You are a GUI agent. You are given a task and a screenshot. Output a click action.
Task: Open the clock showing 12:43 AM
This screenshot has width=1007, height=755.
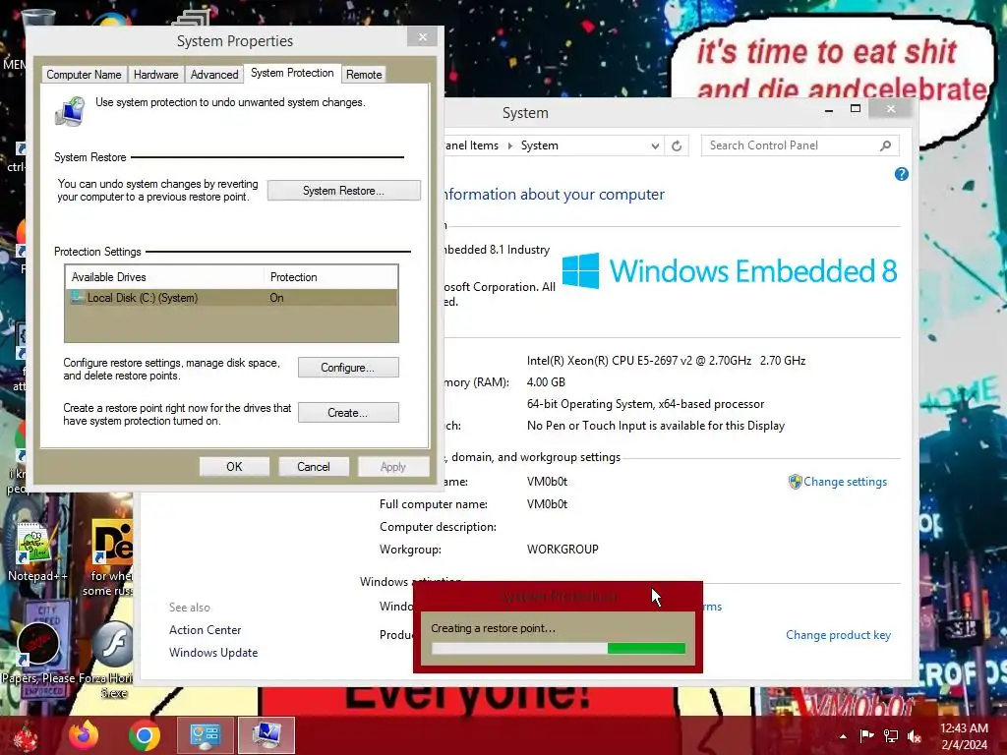point(964,736)
